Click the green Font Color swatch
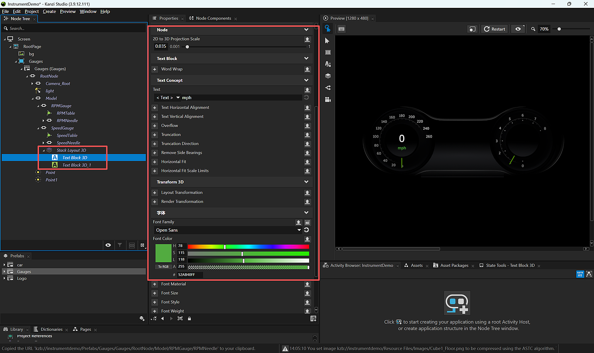 163,253
